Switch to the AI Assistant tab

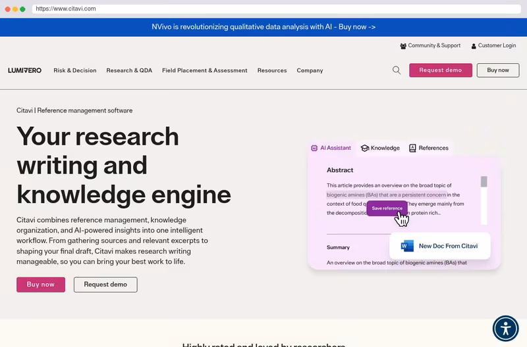[x=331, y=148]
